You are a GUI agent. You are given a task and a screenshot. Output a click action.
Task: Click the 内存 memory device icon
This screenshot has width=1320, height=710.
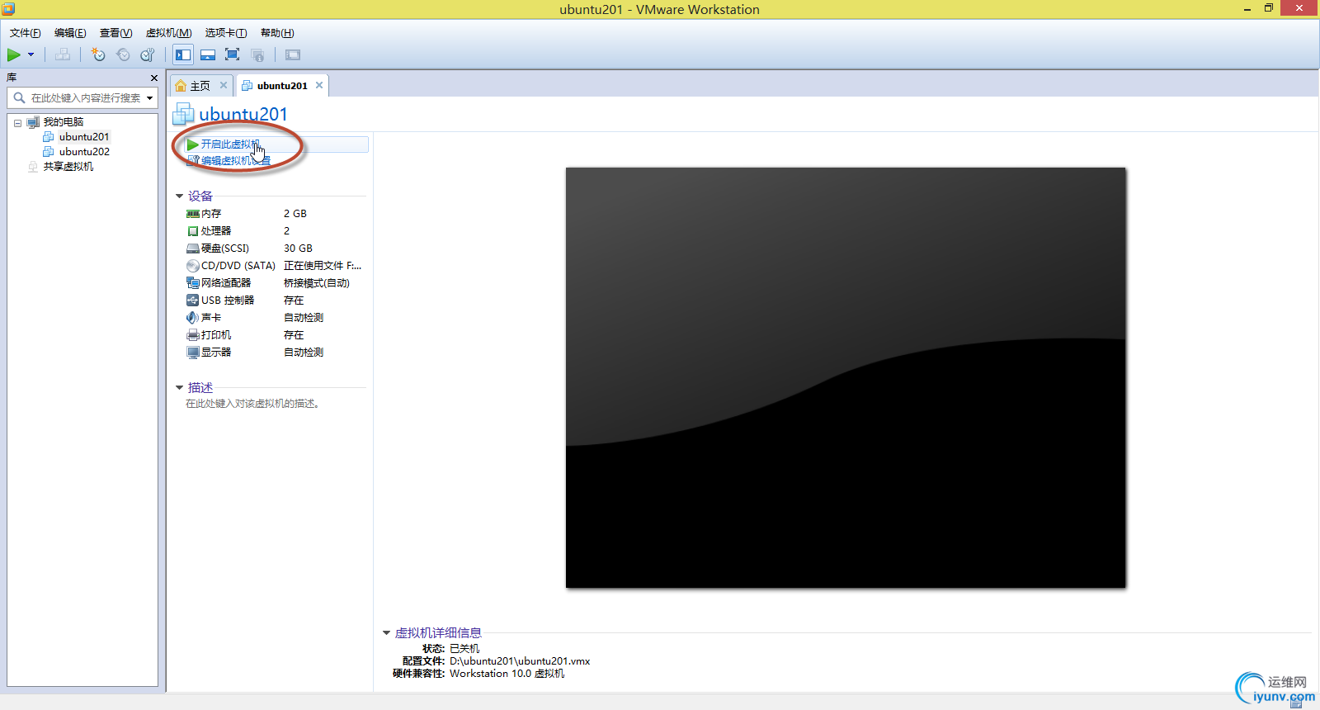pyautogui.click(x=192, y=214)
